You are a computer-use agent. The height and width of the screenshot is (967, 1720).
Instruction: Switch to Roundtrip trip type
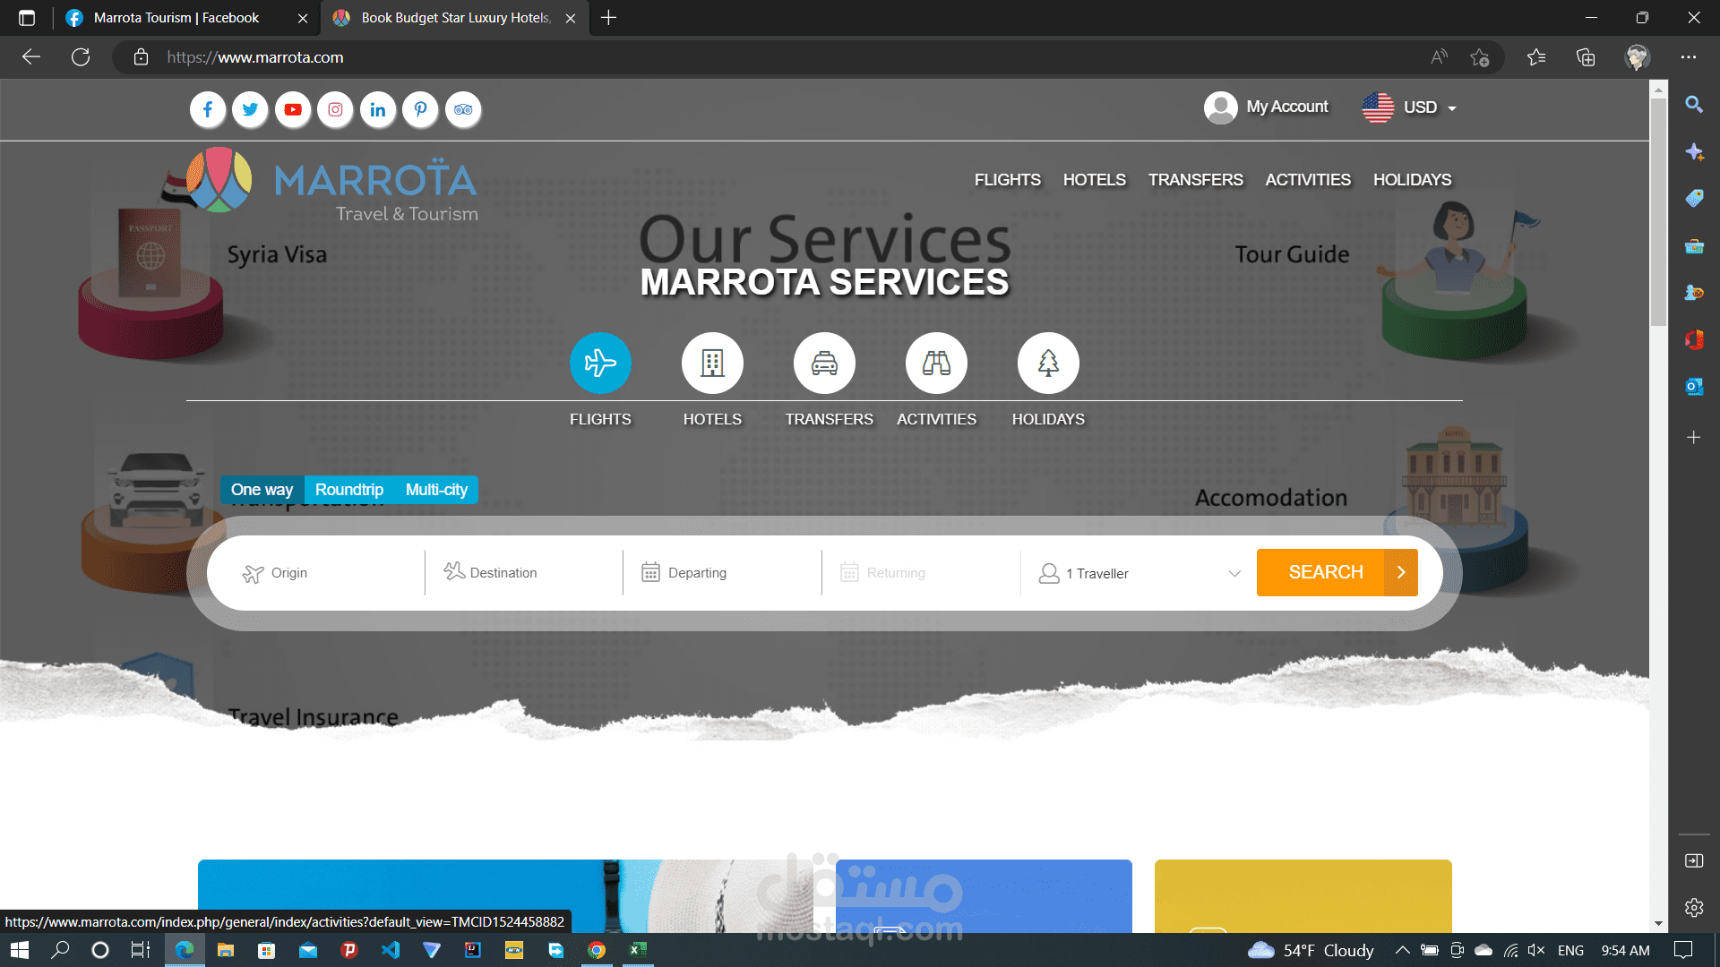[349, 490]
